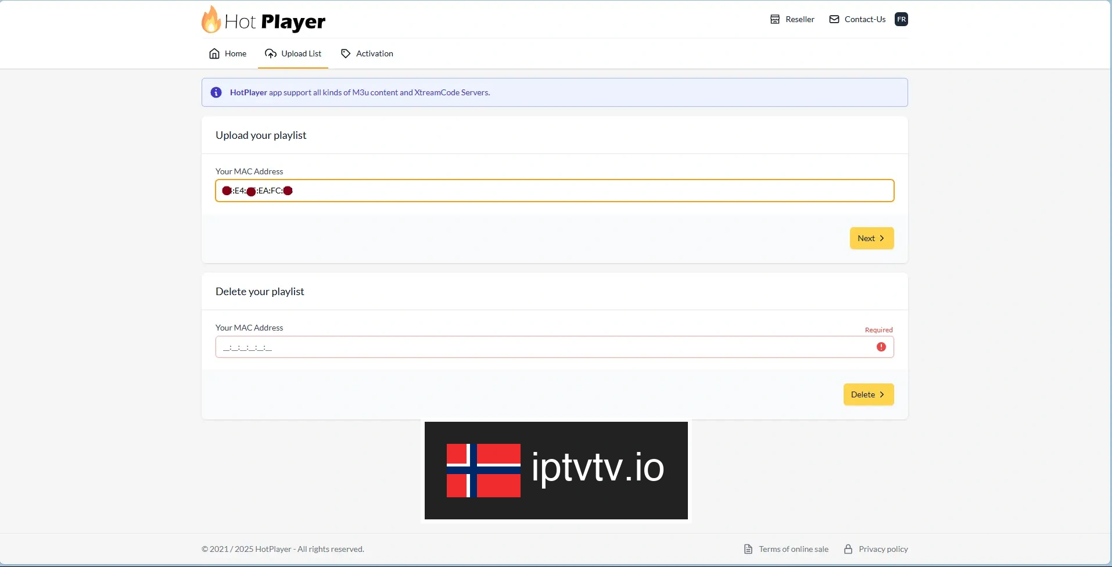Click the red 'Required' label
This screenshot has width=1112, height=567.
878,330
